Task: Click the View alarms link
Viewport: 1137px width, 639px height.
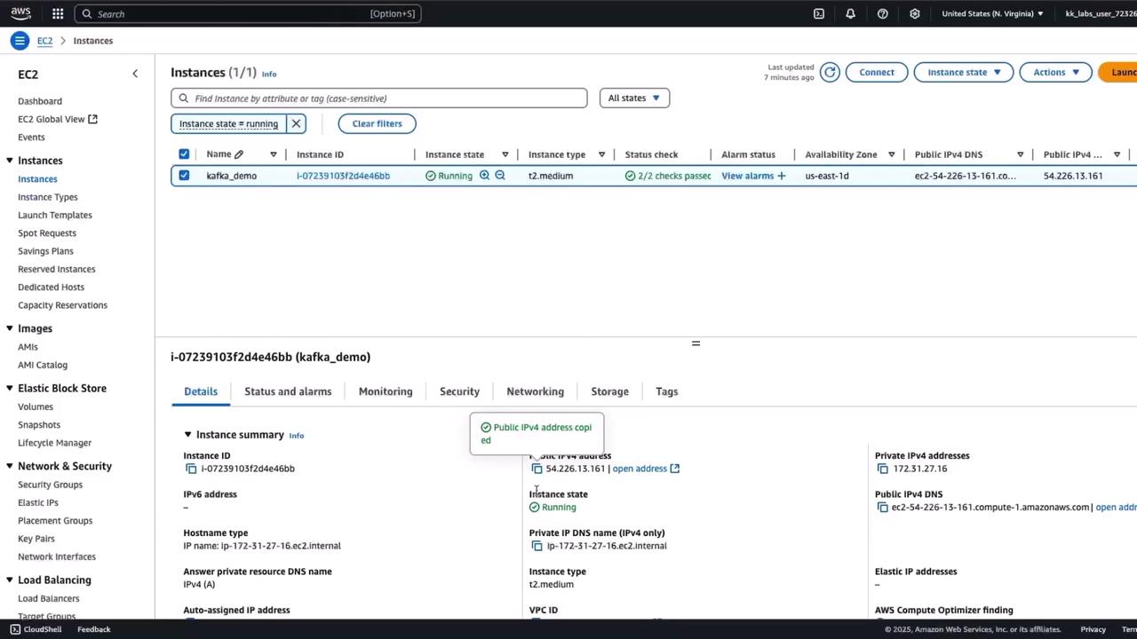Action: pyautogui.click(x=747, y=176)
